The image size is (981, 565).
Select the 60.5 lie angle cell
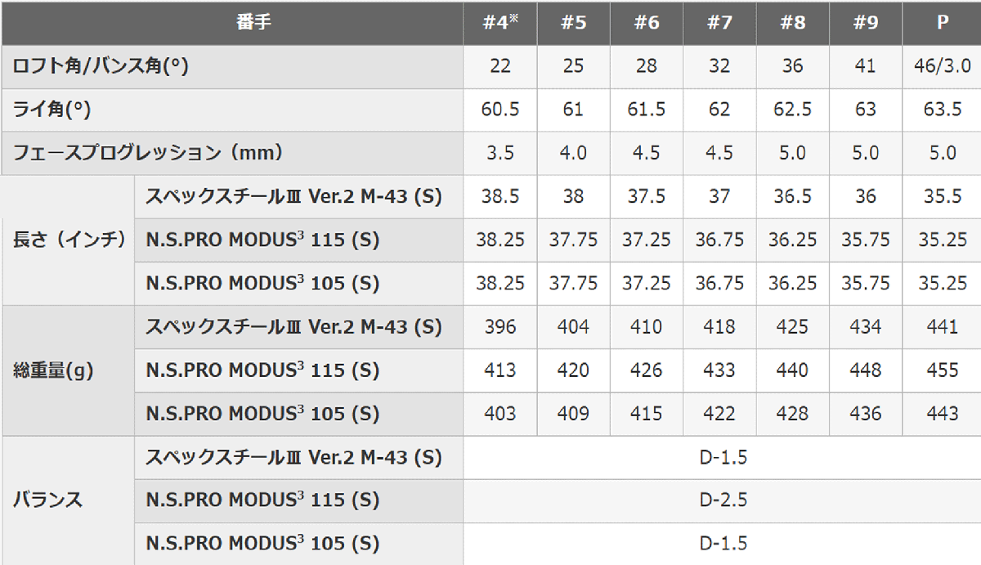(500, 110)
